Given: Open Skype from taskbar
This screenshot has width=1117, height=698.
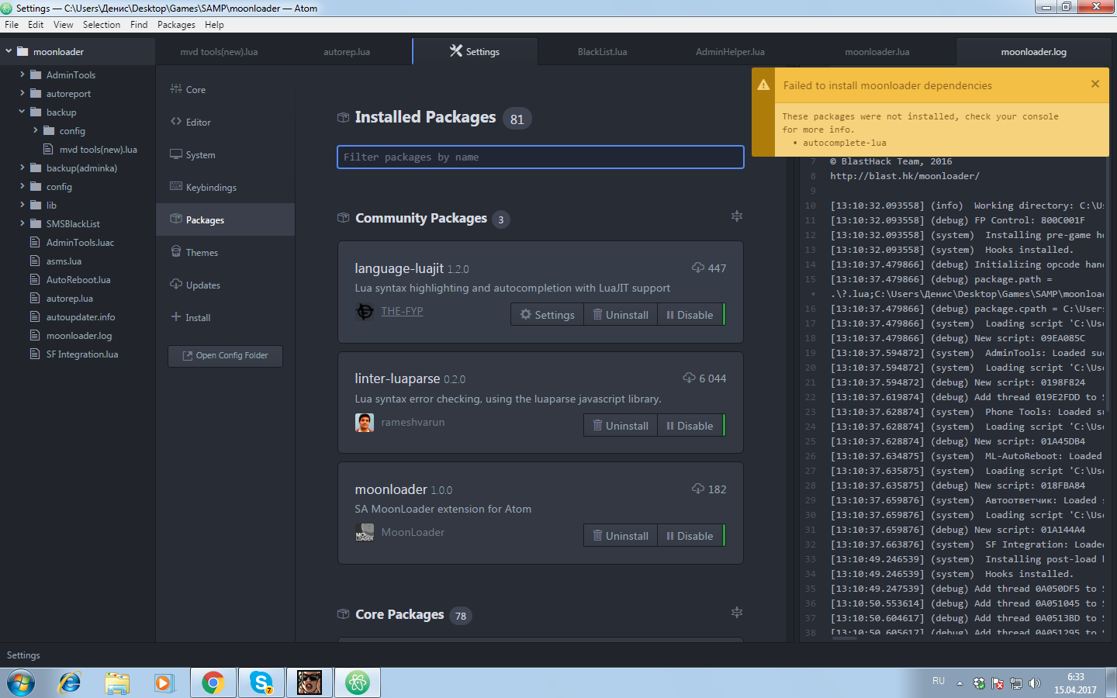Looking at the screenshot, I should pyautogui.click(x=261, y=682).
